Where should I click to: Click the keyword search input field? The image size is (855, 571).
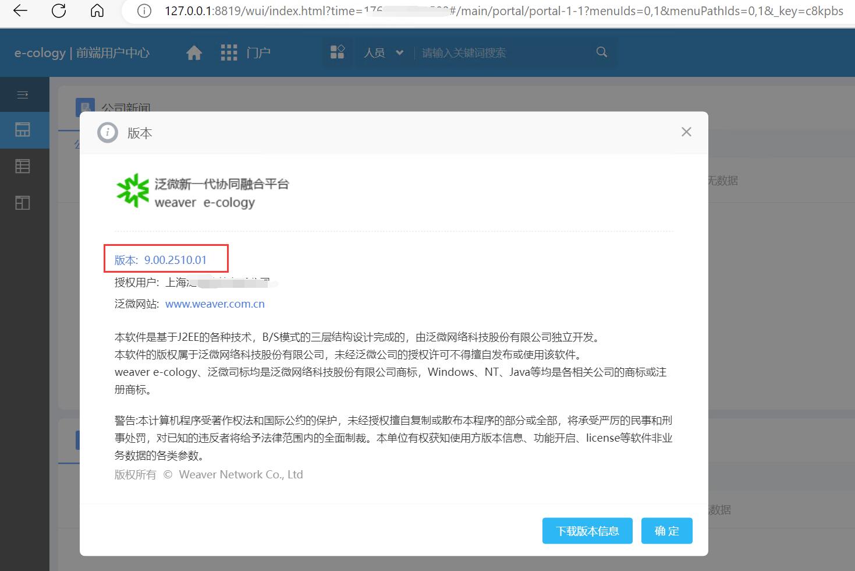point(501,53)
